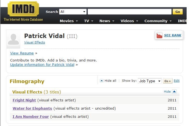
Task: Click Update information for Patrick Vidal
Action: pos(42,65)
